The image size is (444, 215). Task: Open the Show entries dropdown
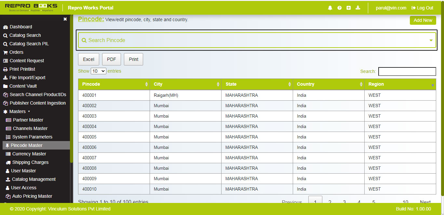[98, 71]
